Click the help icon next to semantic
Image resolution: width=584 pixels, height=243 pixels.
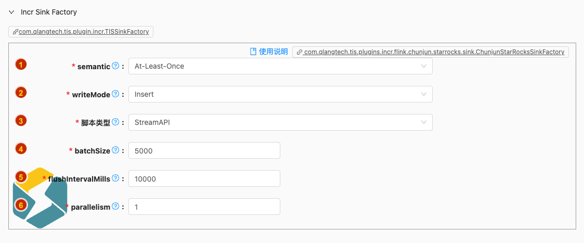coord(115,66)
